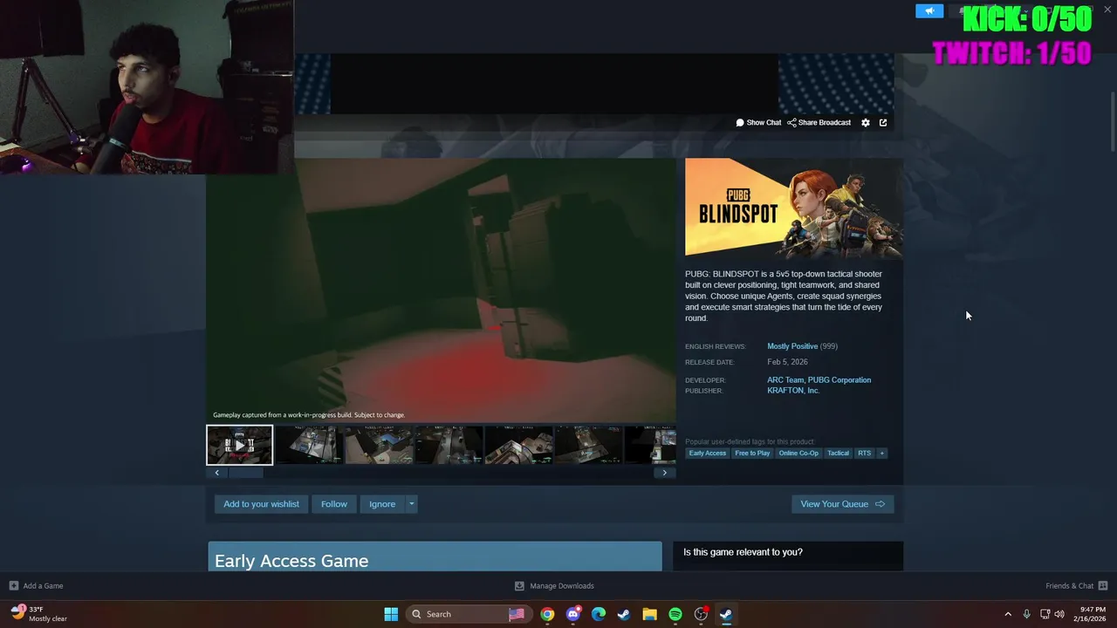Open Discord from taskbar
1117x628 pixels.
click(x=572, y=614)
